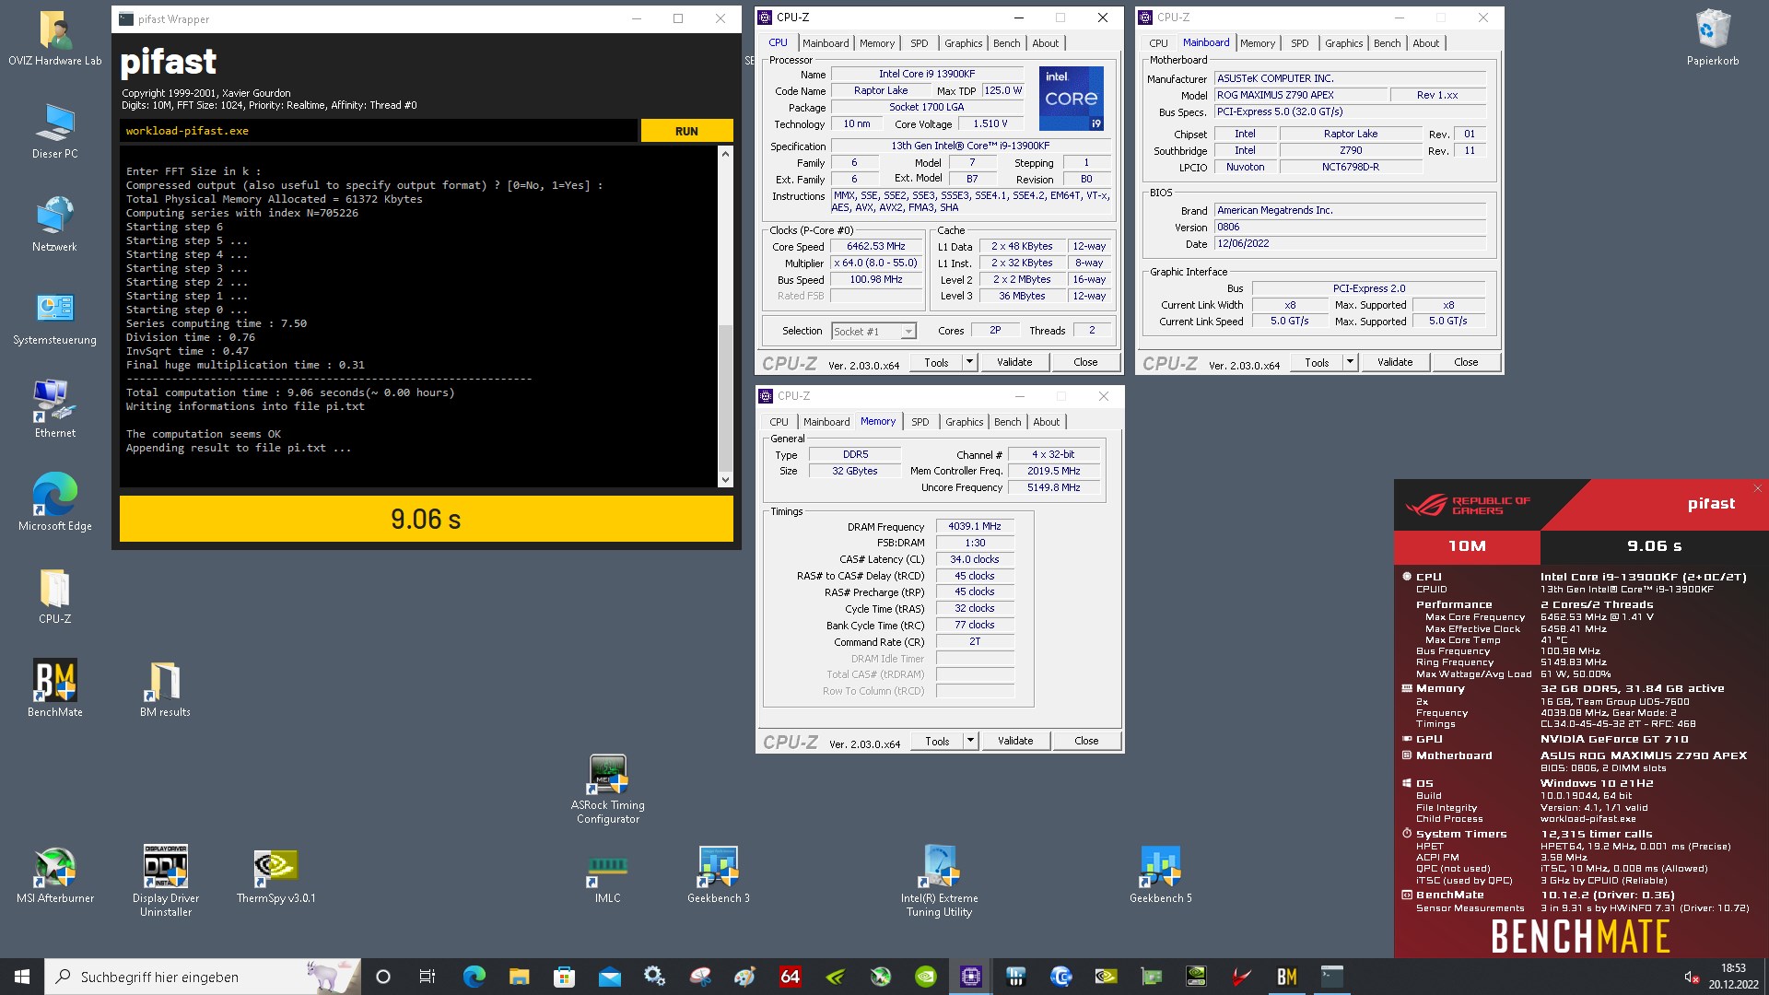Open the Settings gear in the taskbar
The width and height of the screenshot is (1769, 995).
pyautogui.click(x=654, y=977)
